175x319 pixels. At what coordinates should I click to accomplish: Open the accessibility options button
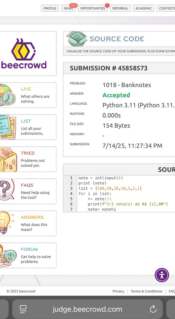(162, 275)
